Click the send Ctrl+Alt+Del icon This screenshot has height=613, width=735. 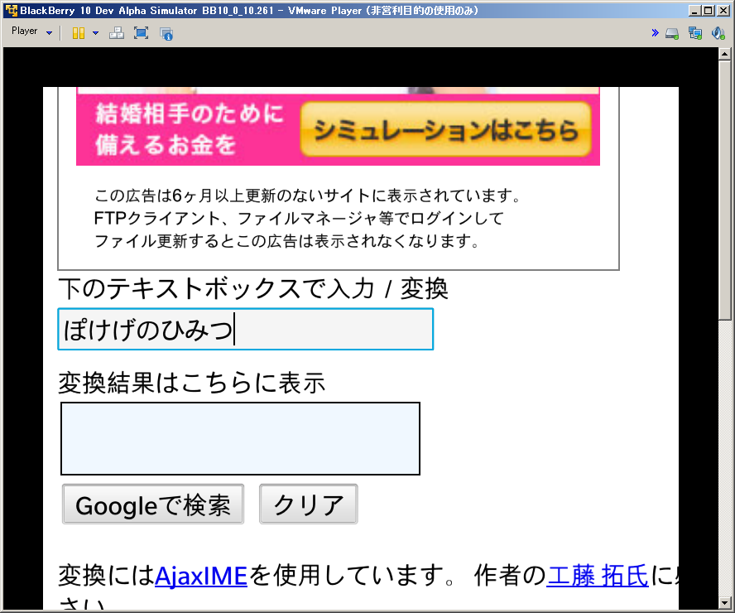pos(116,33)
